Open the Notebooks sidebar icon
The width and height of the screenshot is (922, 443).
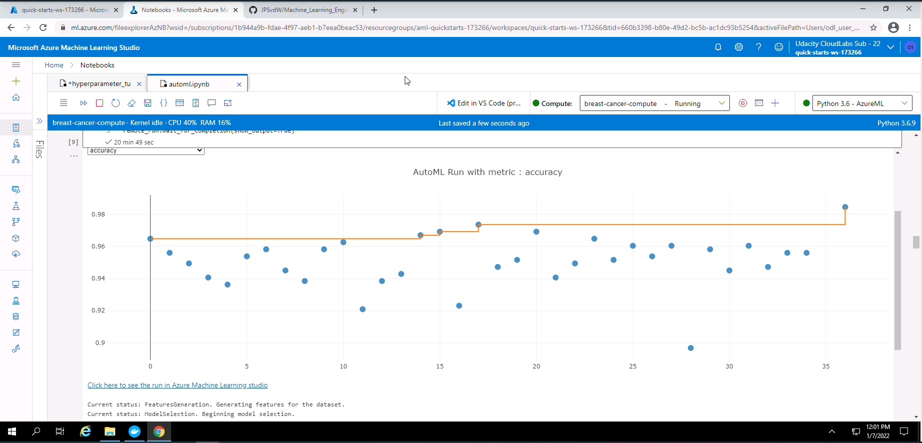click(x=16, y=127)
